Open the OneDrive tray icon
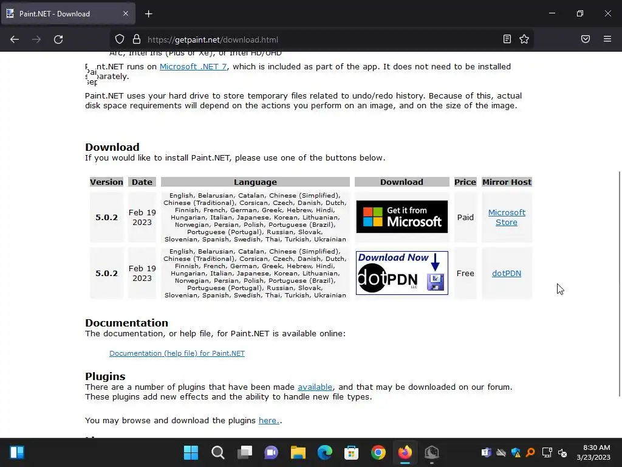 (x=501, y=452)
